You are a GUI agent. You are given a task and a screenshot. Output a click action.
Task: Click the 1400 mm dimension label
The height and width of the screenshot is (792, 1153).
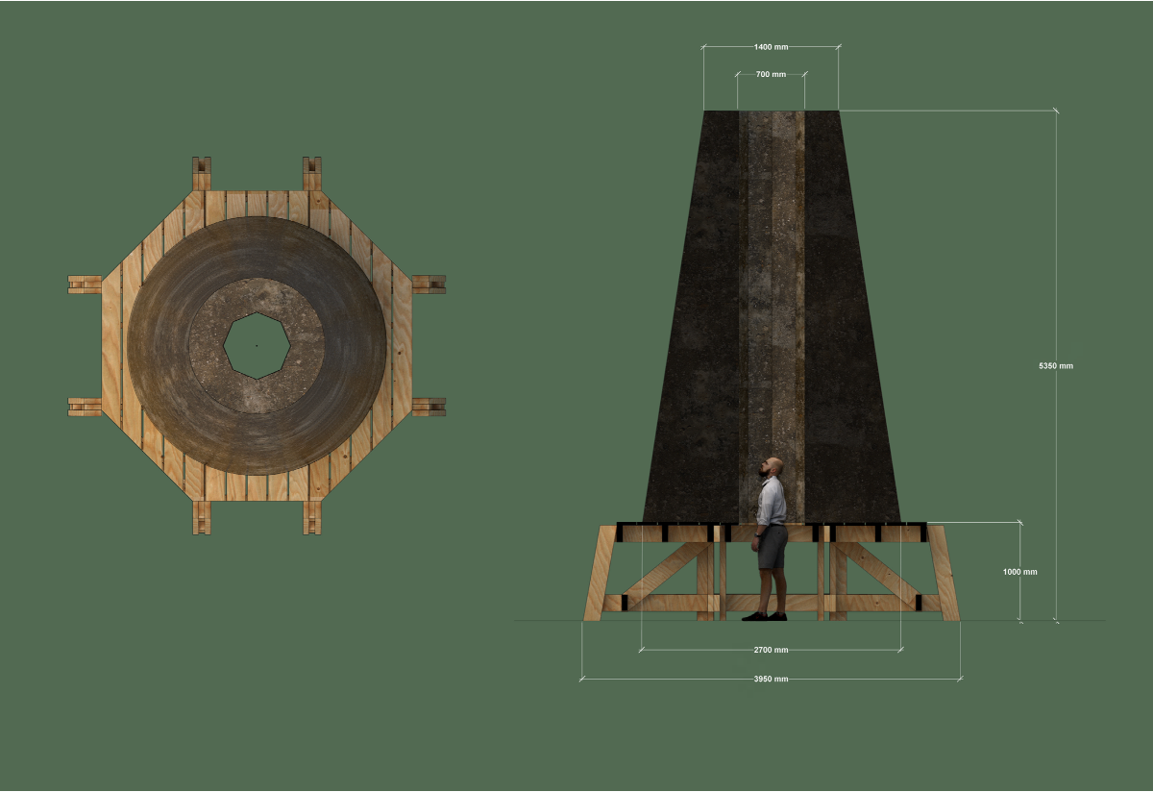coord(770,46)
